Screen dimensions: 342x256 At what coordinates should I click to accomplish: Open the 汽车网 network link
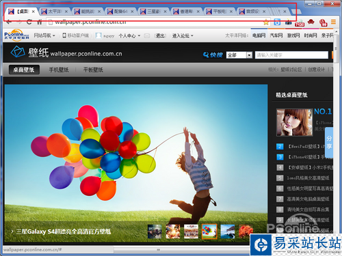pyautogui.click(x=276, y=35)
